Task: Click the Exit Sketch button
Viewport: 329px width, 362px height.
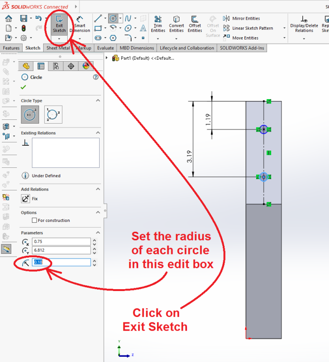Action: [x=59, y=24]
